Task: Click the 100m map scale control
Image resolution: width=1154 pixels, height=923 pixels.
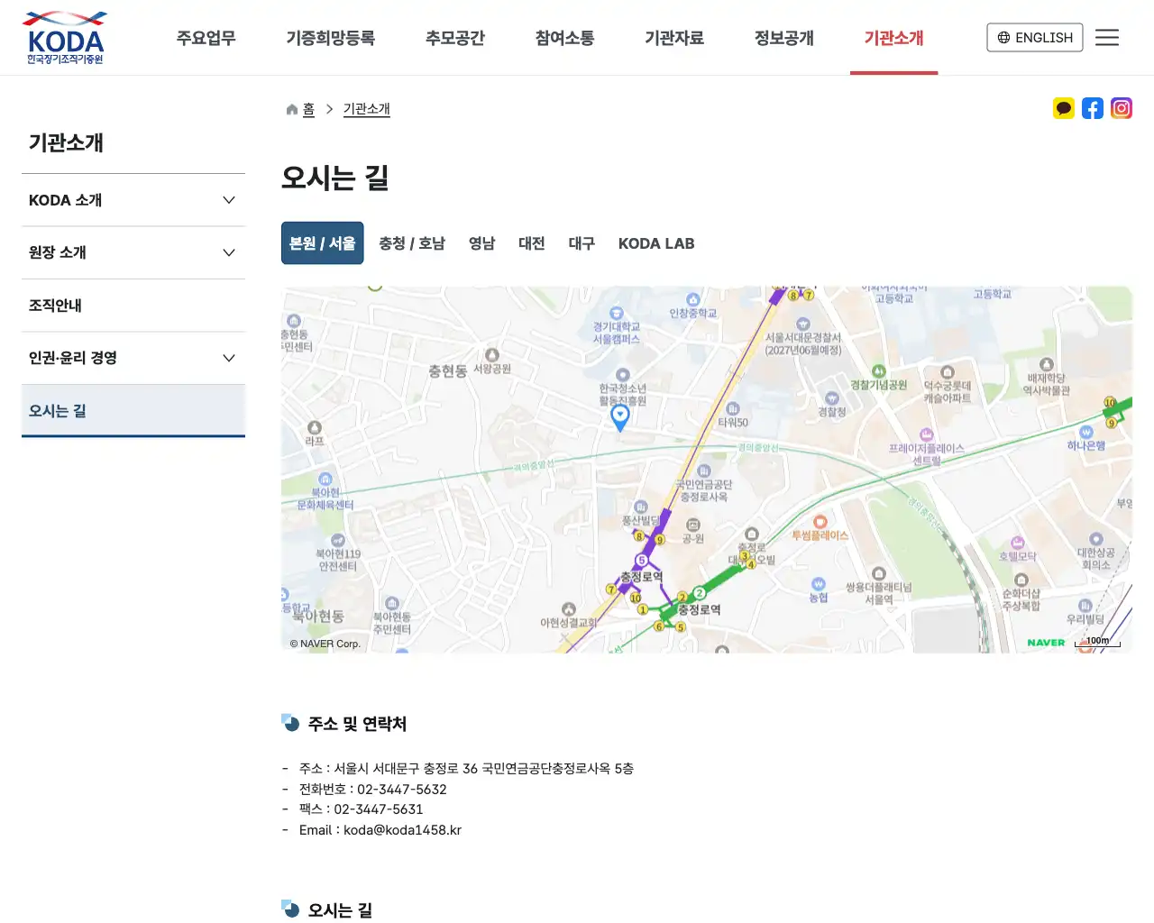Action: 1097,640
